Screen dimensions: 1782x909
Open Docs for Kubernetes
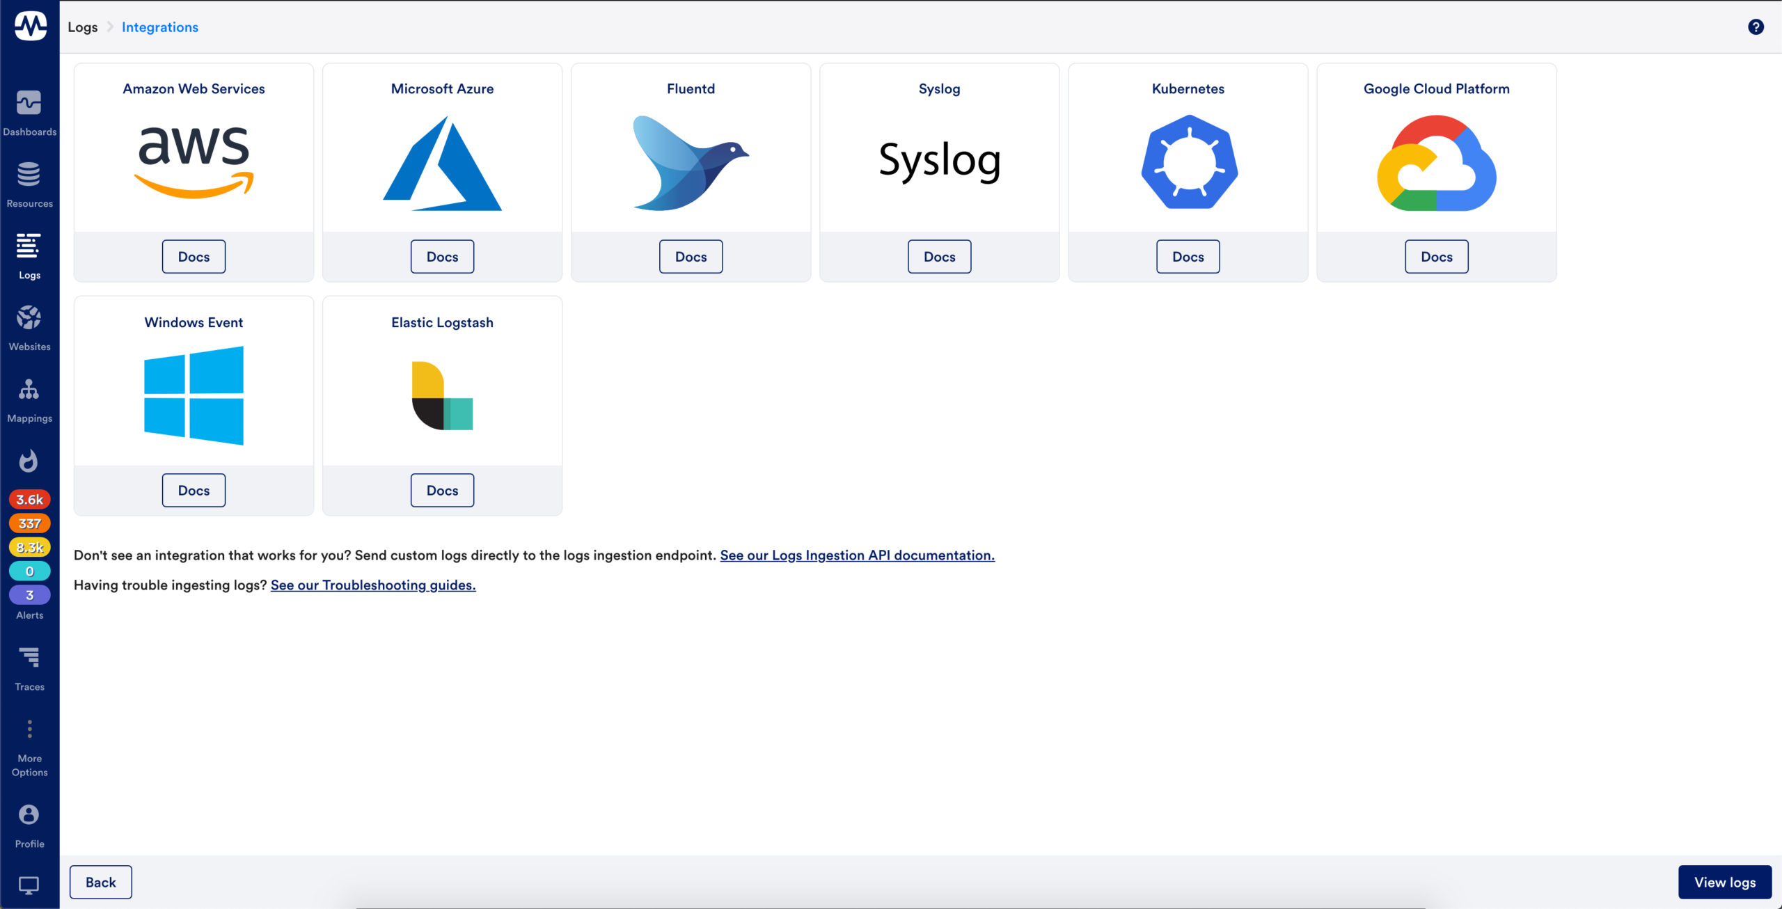coord(1188,257)
